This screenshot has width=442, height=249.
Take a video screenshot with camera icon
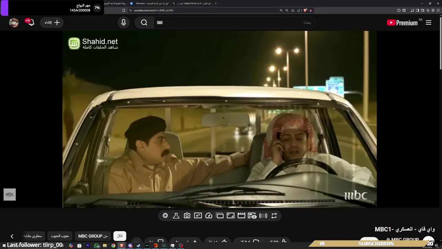click(187, 216)
